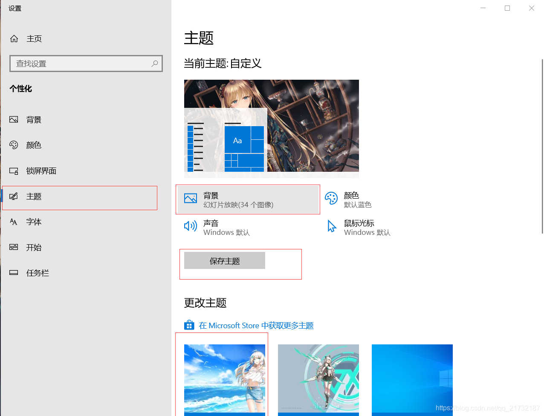Image resolution: width=544 pixels, height=416 pixels.
Task: Select the beach anime girl theme thumbnail
Action: (225, 379)
